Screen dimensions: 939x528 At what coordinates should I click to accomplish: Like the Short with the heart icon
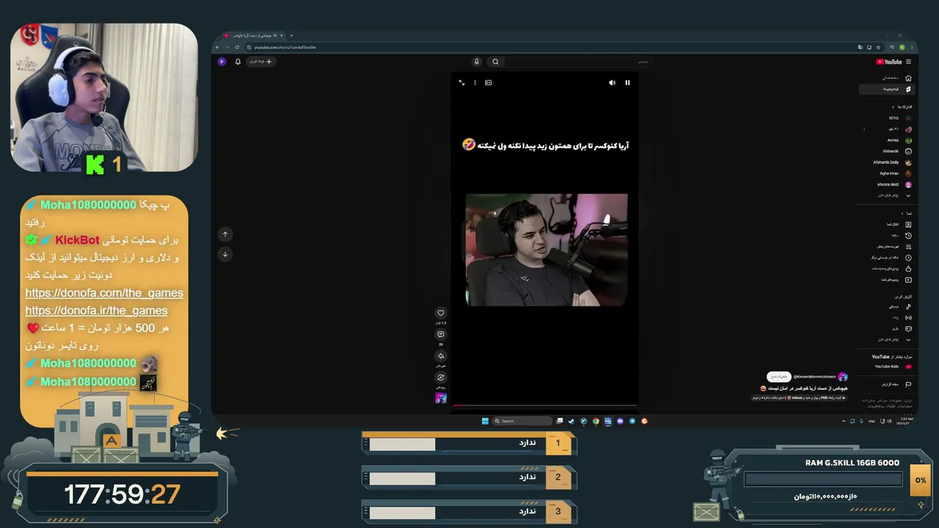pos(440,312)
